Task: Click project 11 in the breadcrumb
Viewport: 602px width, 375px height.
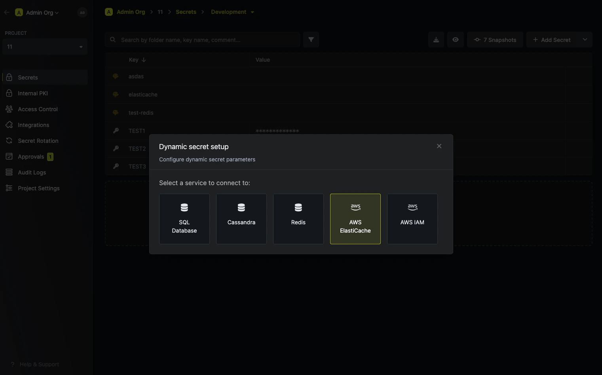Action: (160, 12)
